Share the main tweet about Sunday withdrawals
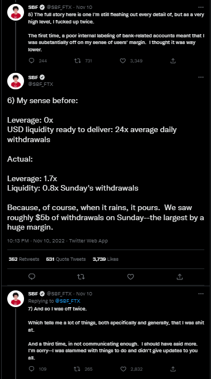 180,276
